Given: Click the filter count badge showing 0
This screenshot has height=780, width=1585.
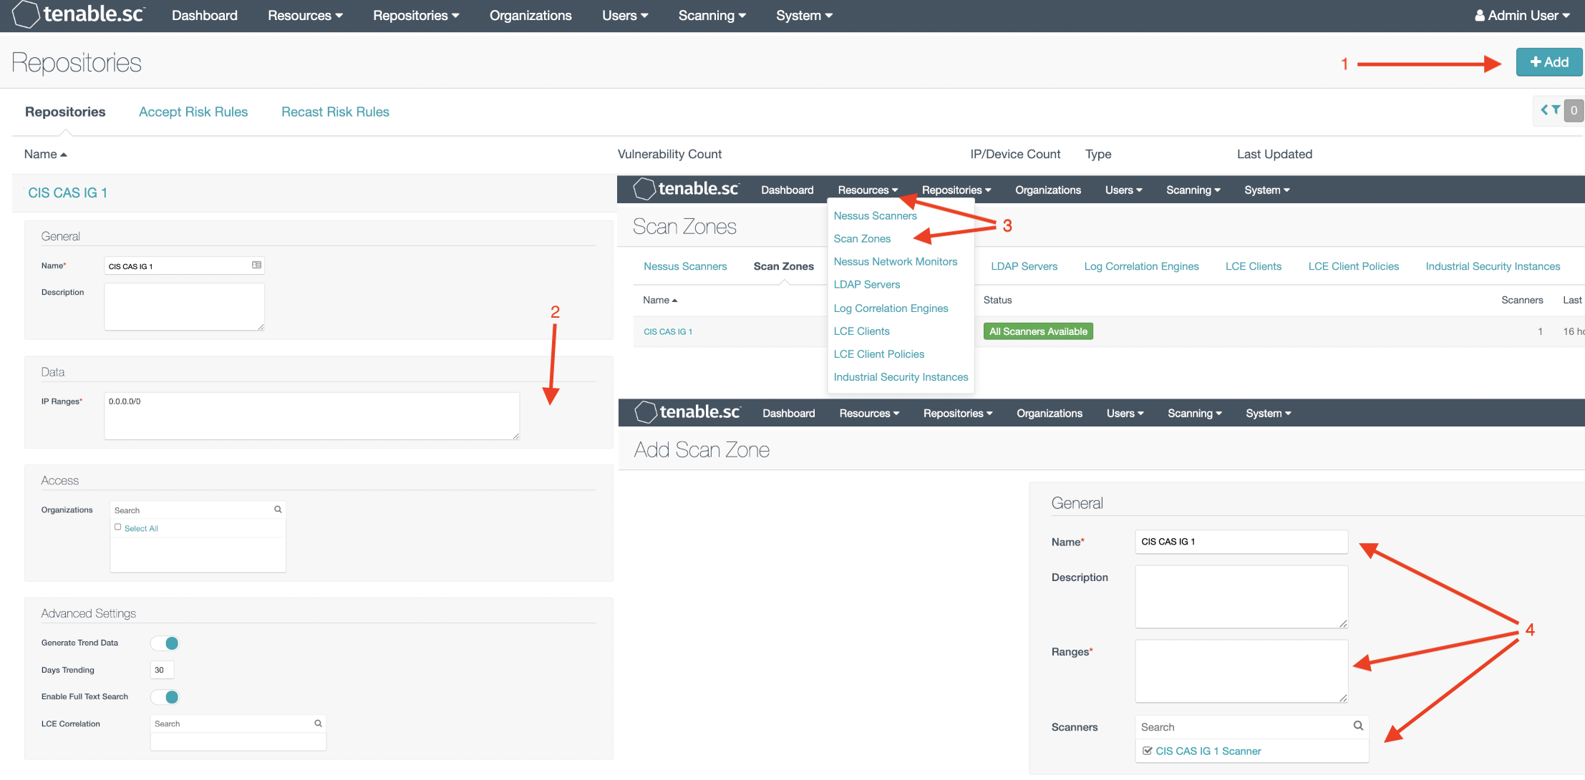Looking at the screenshot, I should pyautogui.click(x=1574, y=110).
